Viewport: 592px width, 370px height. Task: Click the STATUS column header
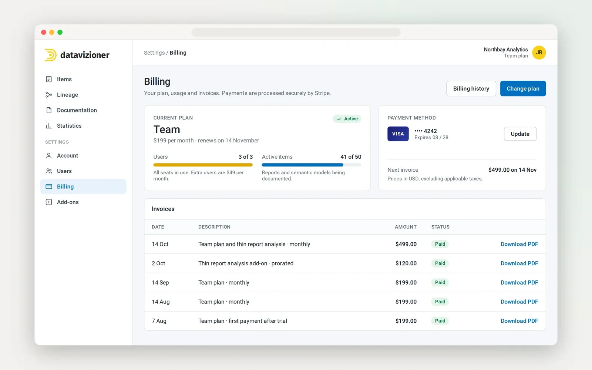coord(440,227)
